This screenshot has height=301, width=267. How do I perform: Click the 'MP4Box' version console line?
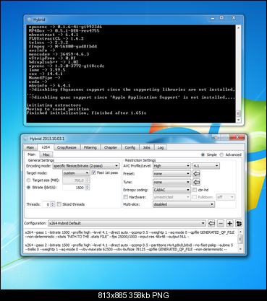coord(64,31)
